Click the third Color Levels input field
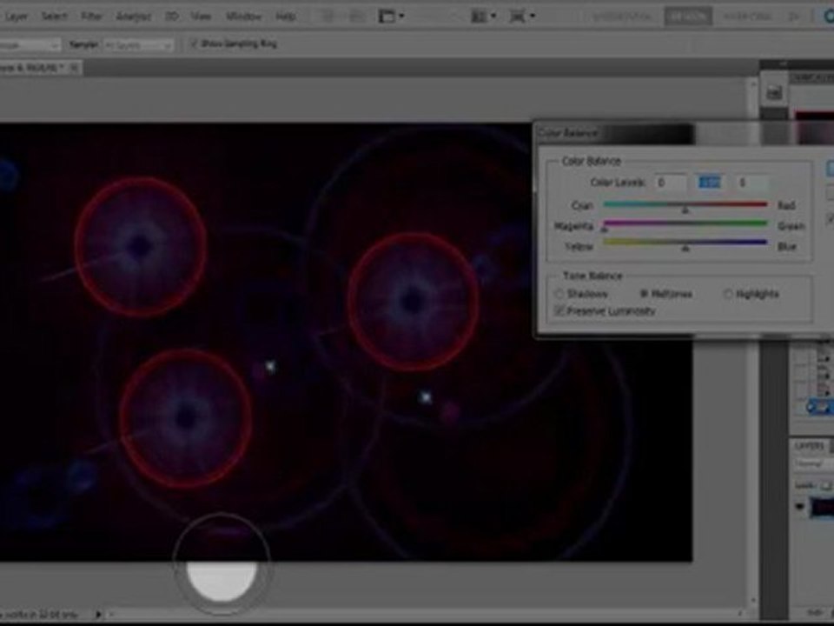 point(752,183)
